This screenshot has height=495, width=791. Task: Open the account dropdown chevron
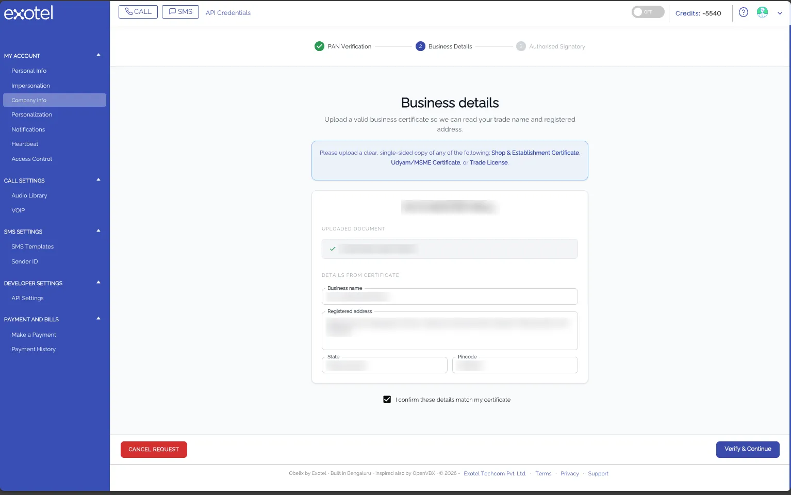pos(780,13)
